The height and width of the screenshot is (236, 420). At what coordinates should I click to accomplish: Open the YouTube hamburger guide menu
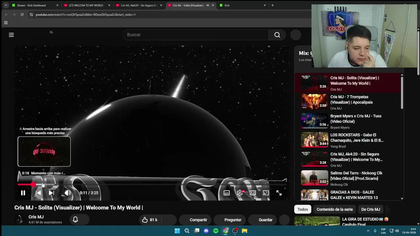[11, 35]
